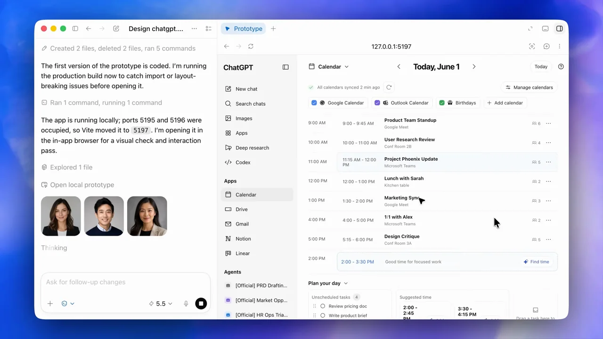Click Add calendar
603x339 pixels.
click(x=505, y=103)
